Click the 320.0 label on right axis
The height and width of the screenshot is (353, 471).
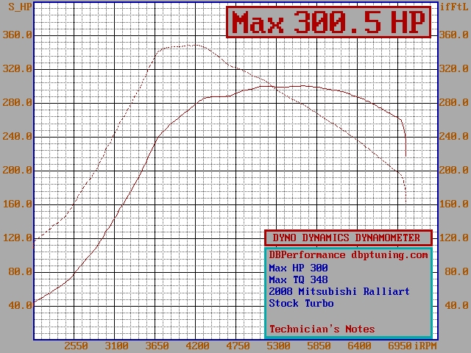453,68
